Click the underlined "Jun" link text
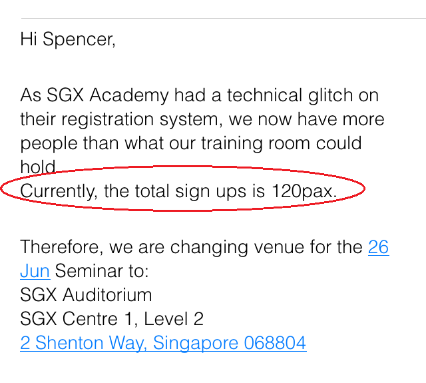 [35, 271]
